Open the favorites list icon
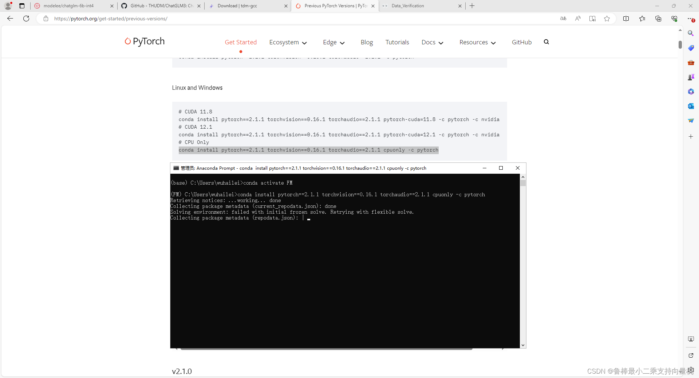Screen dimensions: 699x378 pyautogui.click(x=642, y=19)
